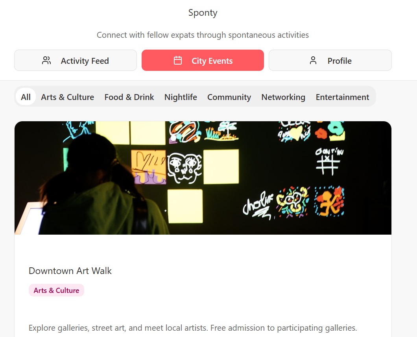The width and height of the screenshot is (417, 337).
Task: Click the calendar icon in City Events
Action: 178,60
